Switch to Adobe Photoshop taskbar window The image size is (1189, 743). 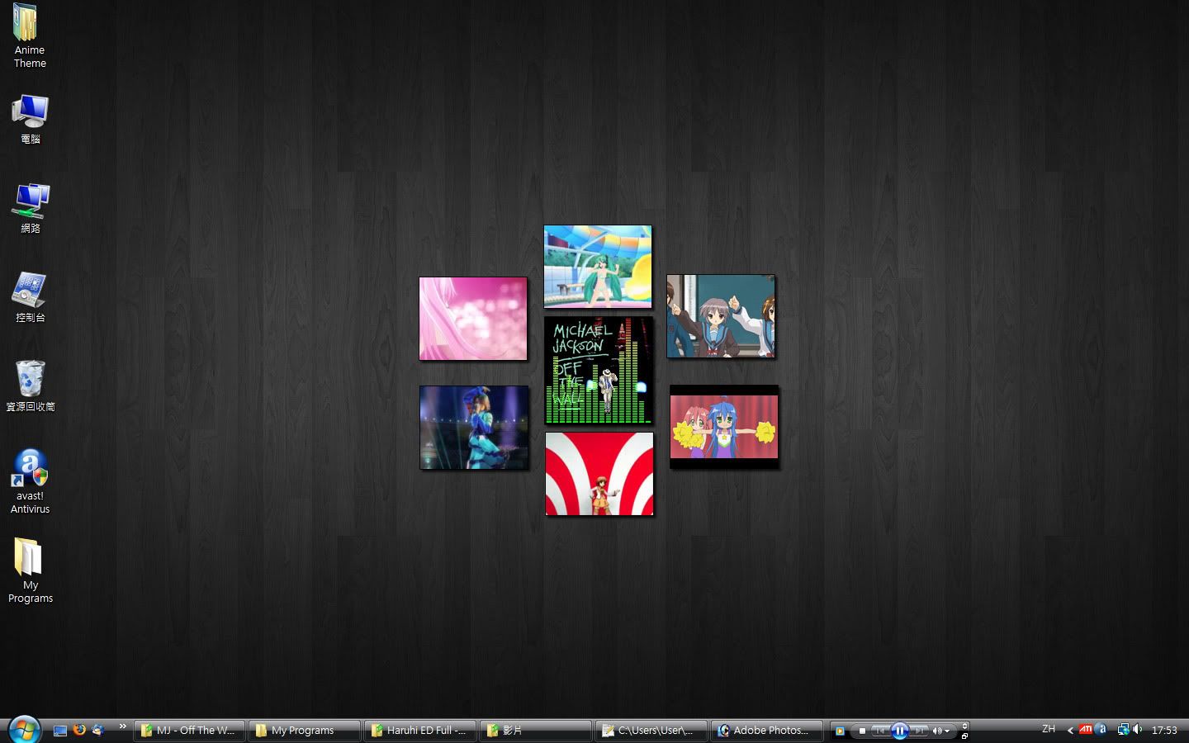[767, 730]
